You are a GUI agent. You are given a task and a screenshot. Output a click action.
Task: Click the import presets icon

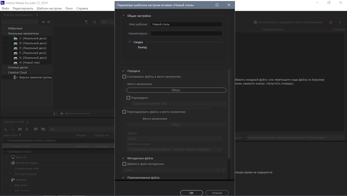tap(36, 129)
